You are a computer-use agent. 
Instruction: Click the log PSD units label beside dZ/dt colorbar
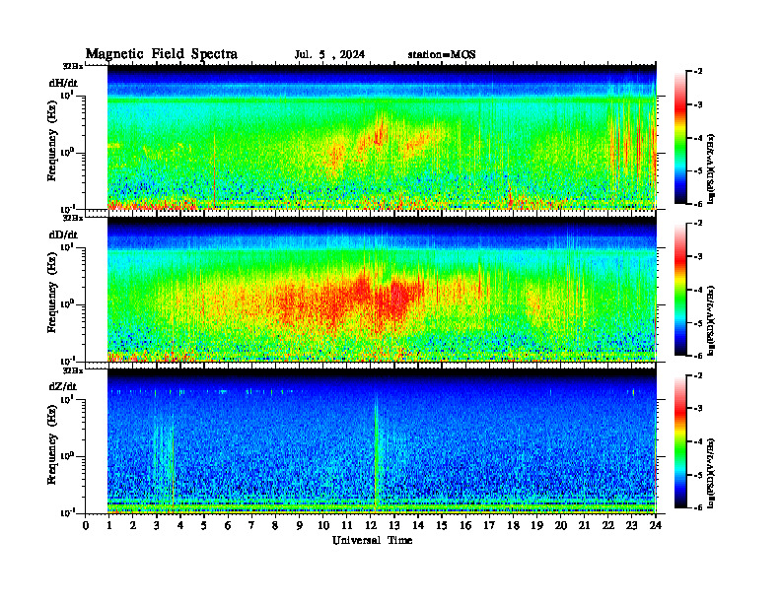(x=711, y=472)
